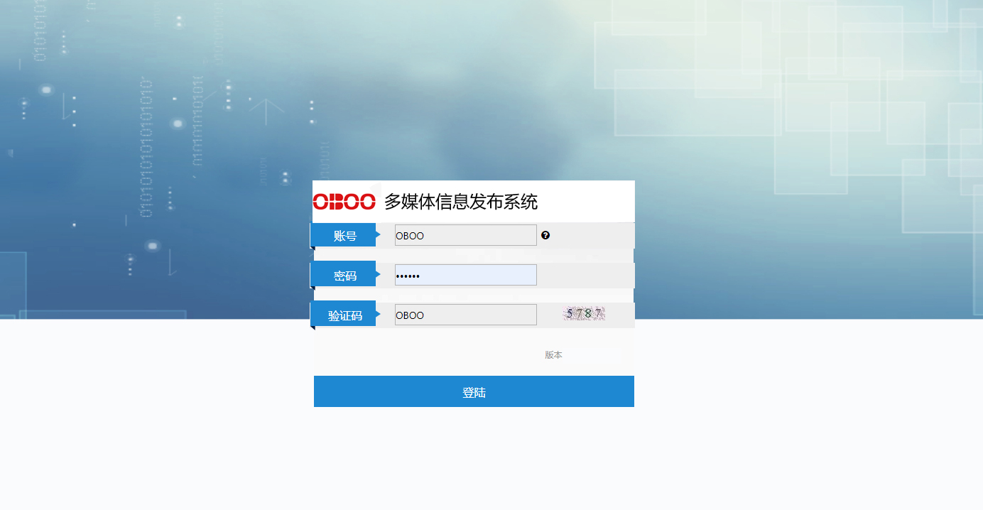Image resolution: width=983 pixels, height=510 pixels.
Task: Click the 账号 blue label
Action: 344,235
